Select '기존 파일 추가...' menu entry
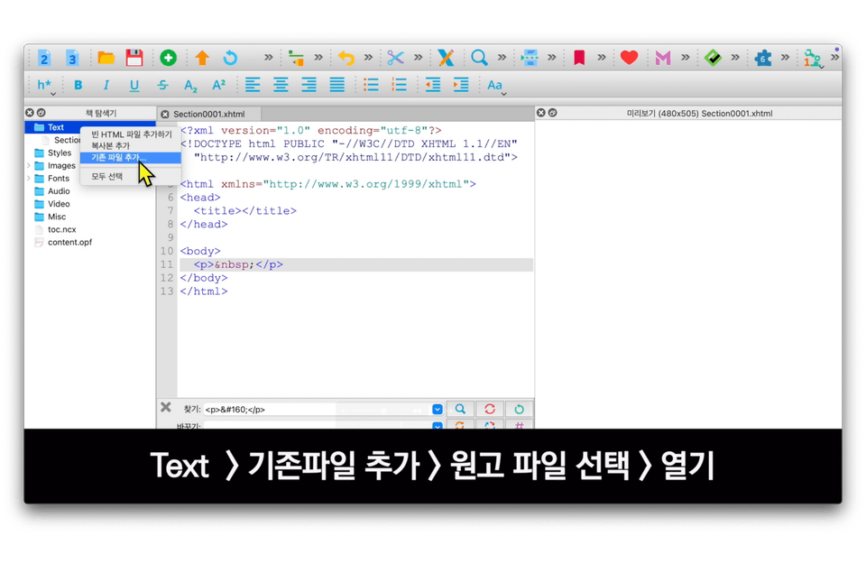The width and height of the screenshot is (866, 564). [131, 158]
